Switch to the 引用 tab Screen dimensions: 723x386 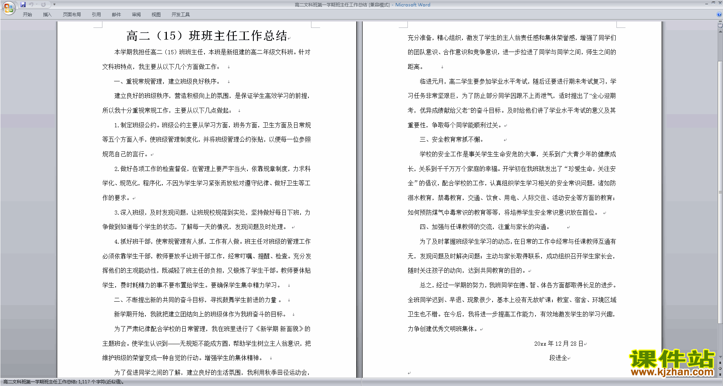point(96,14)
